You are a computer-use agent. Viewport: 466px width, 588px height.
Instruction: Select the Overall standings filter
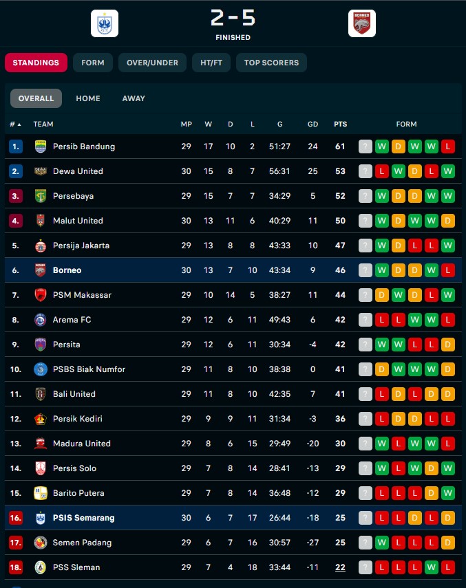click(36, 98)
